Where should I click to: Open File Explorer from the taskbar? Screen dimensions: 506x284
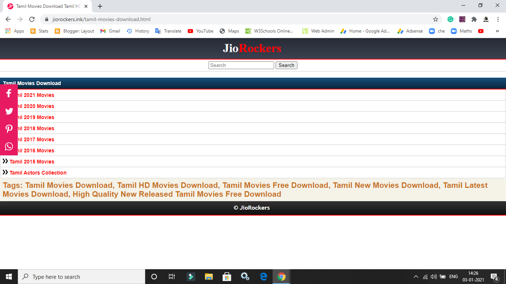(x=209, y=277)
